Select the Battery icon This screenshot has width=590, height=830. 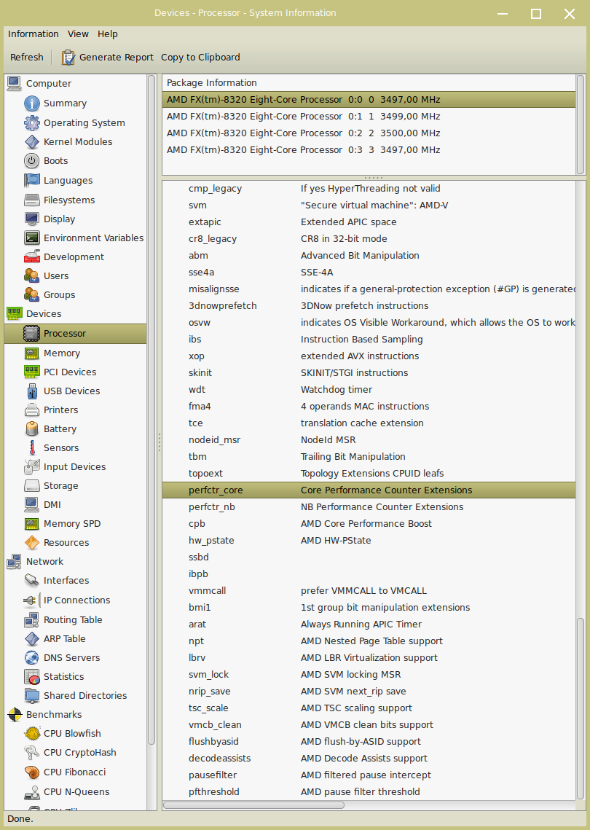click(x=32, y=428)
